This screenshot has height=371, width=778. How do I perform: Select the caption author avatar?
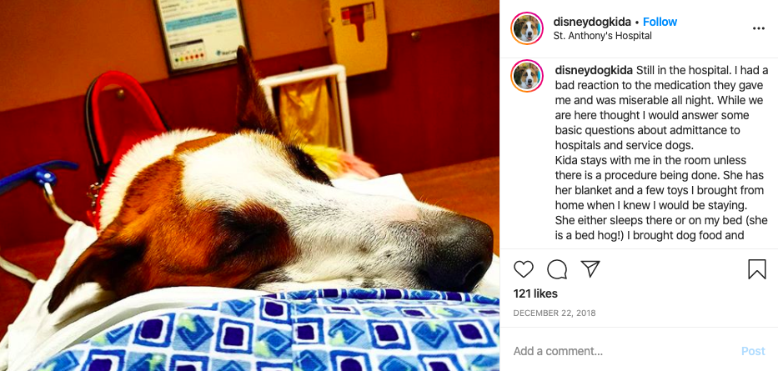(526, 76)
